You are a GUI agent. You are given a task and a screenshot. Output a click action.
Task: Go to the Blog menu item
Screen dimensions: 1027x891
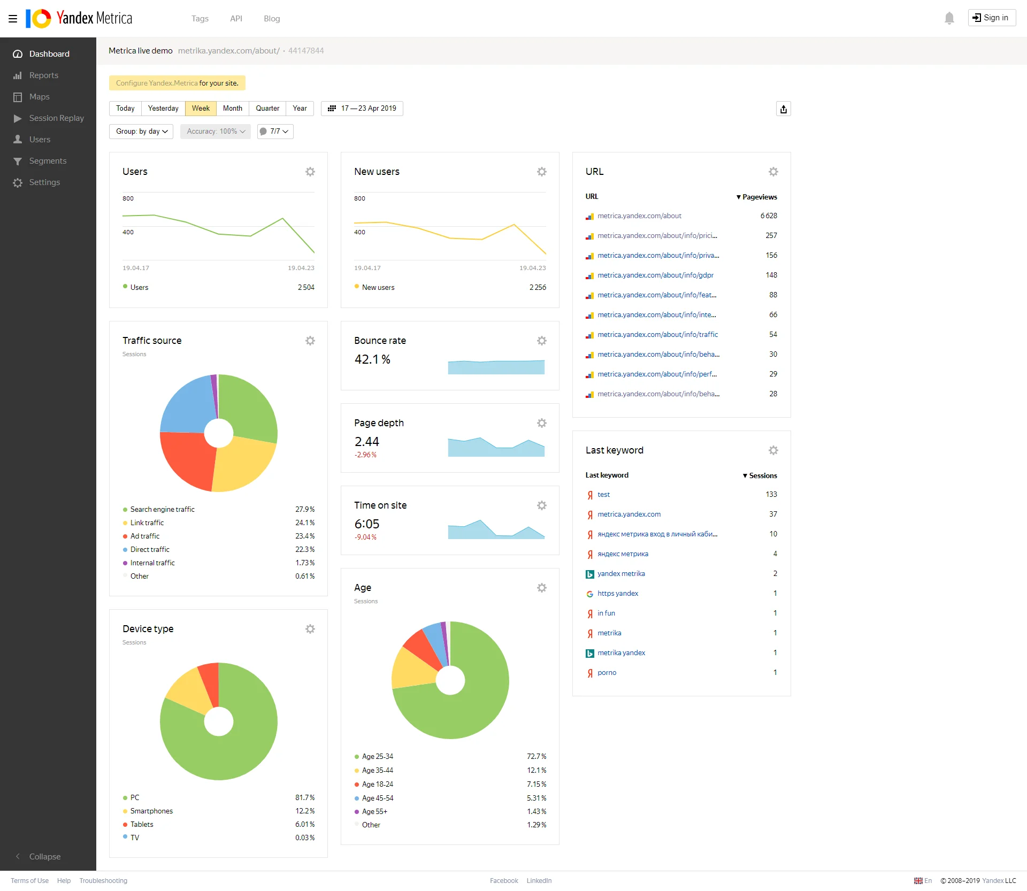click(271, 19)
